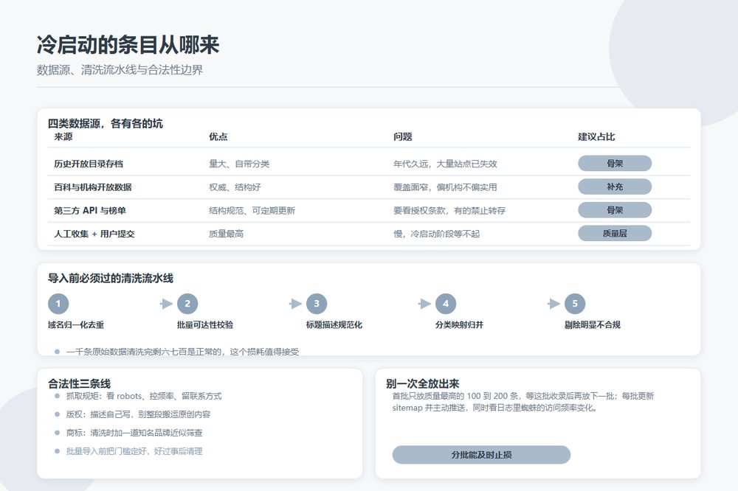Select the subtitle 数据源、清洗流水线与合法性边界
The width and height of the screenshot is (738, 491).
tap(120, 70)
